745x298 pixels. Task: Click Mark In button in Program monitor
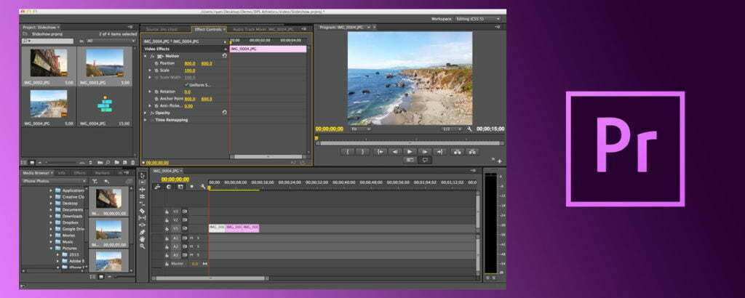click(348, 151)
